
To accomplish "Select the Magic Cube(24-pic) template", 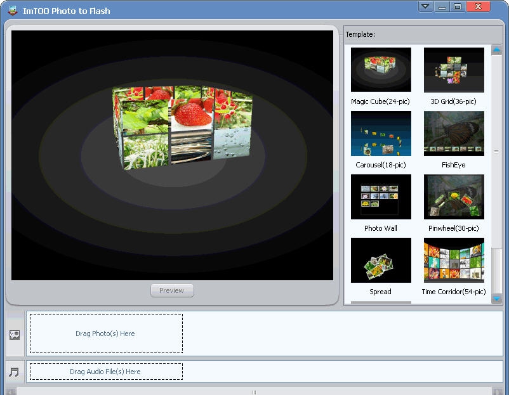I will [380, 70].
